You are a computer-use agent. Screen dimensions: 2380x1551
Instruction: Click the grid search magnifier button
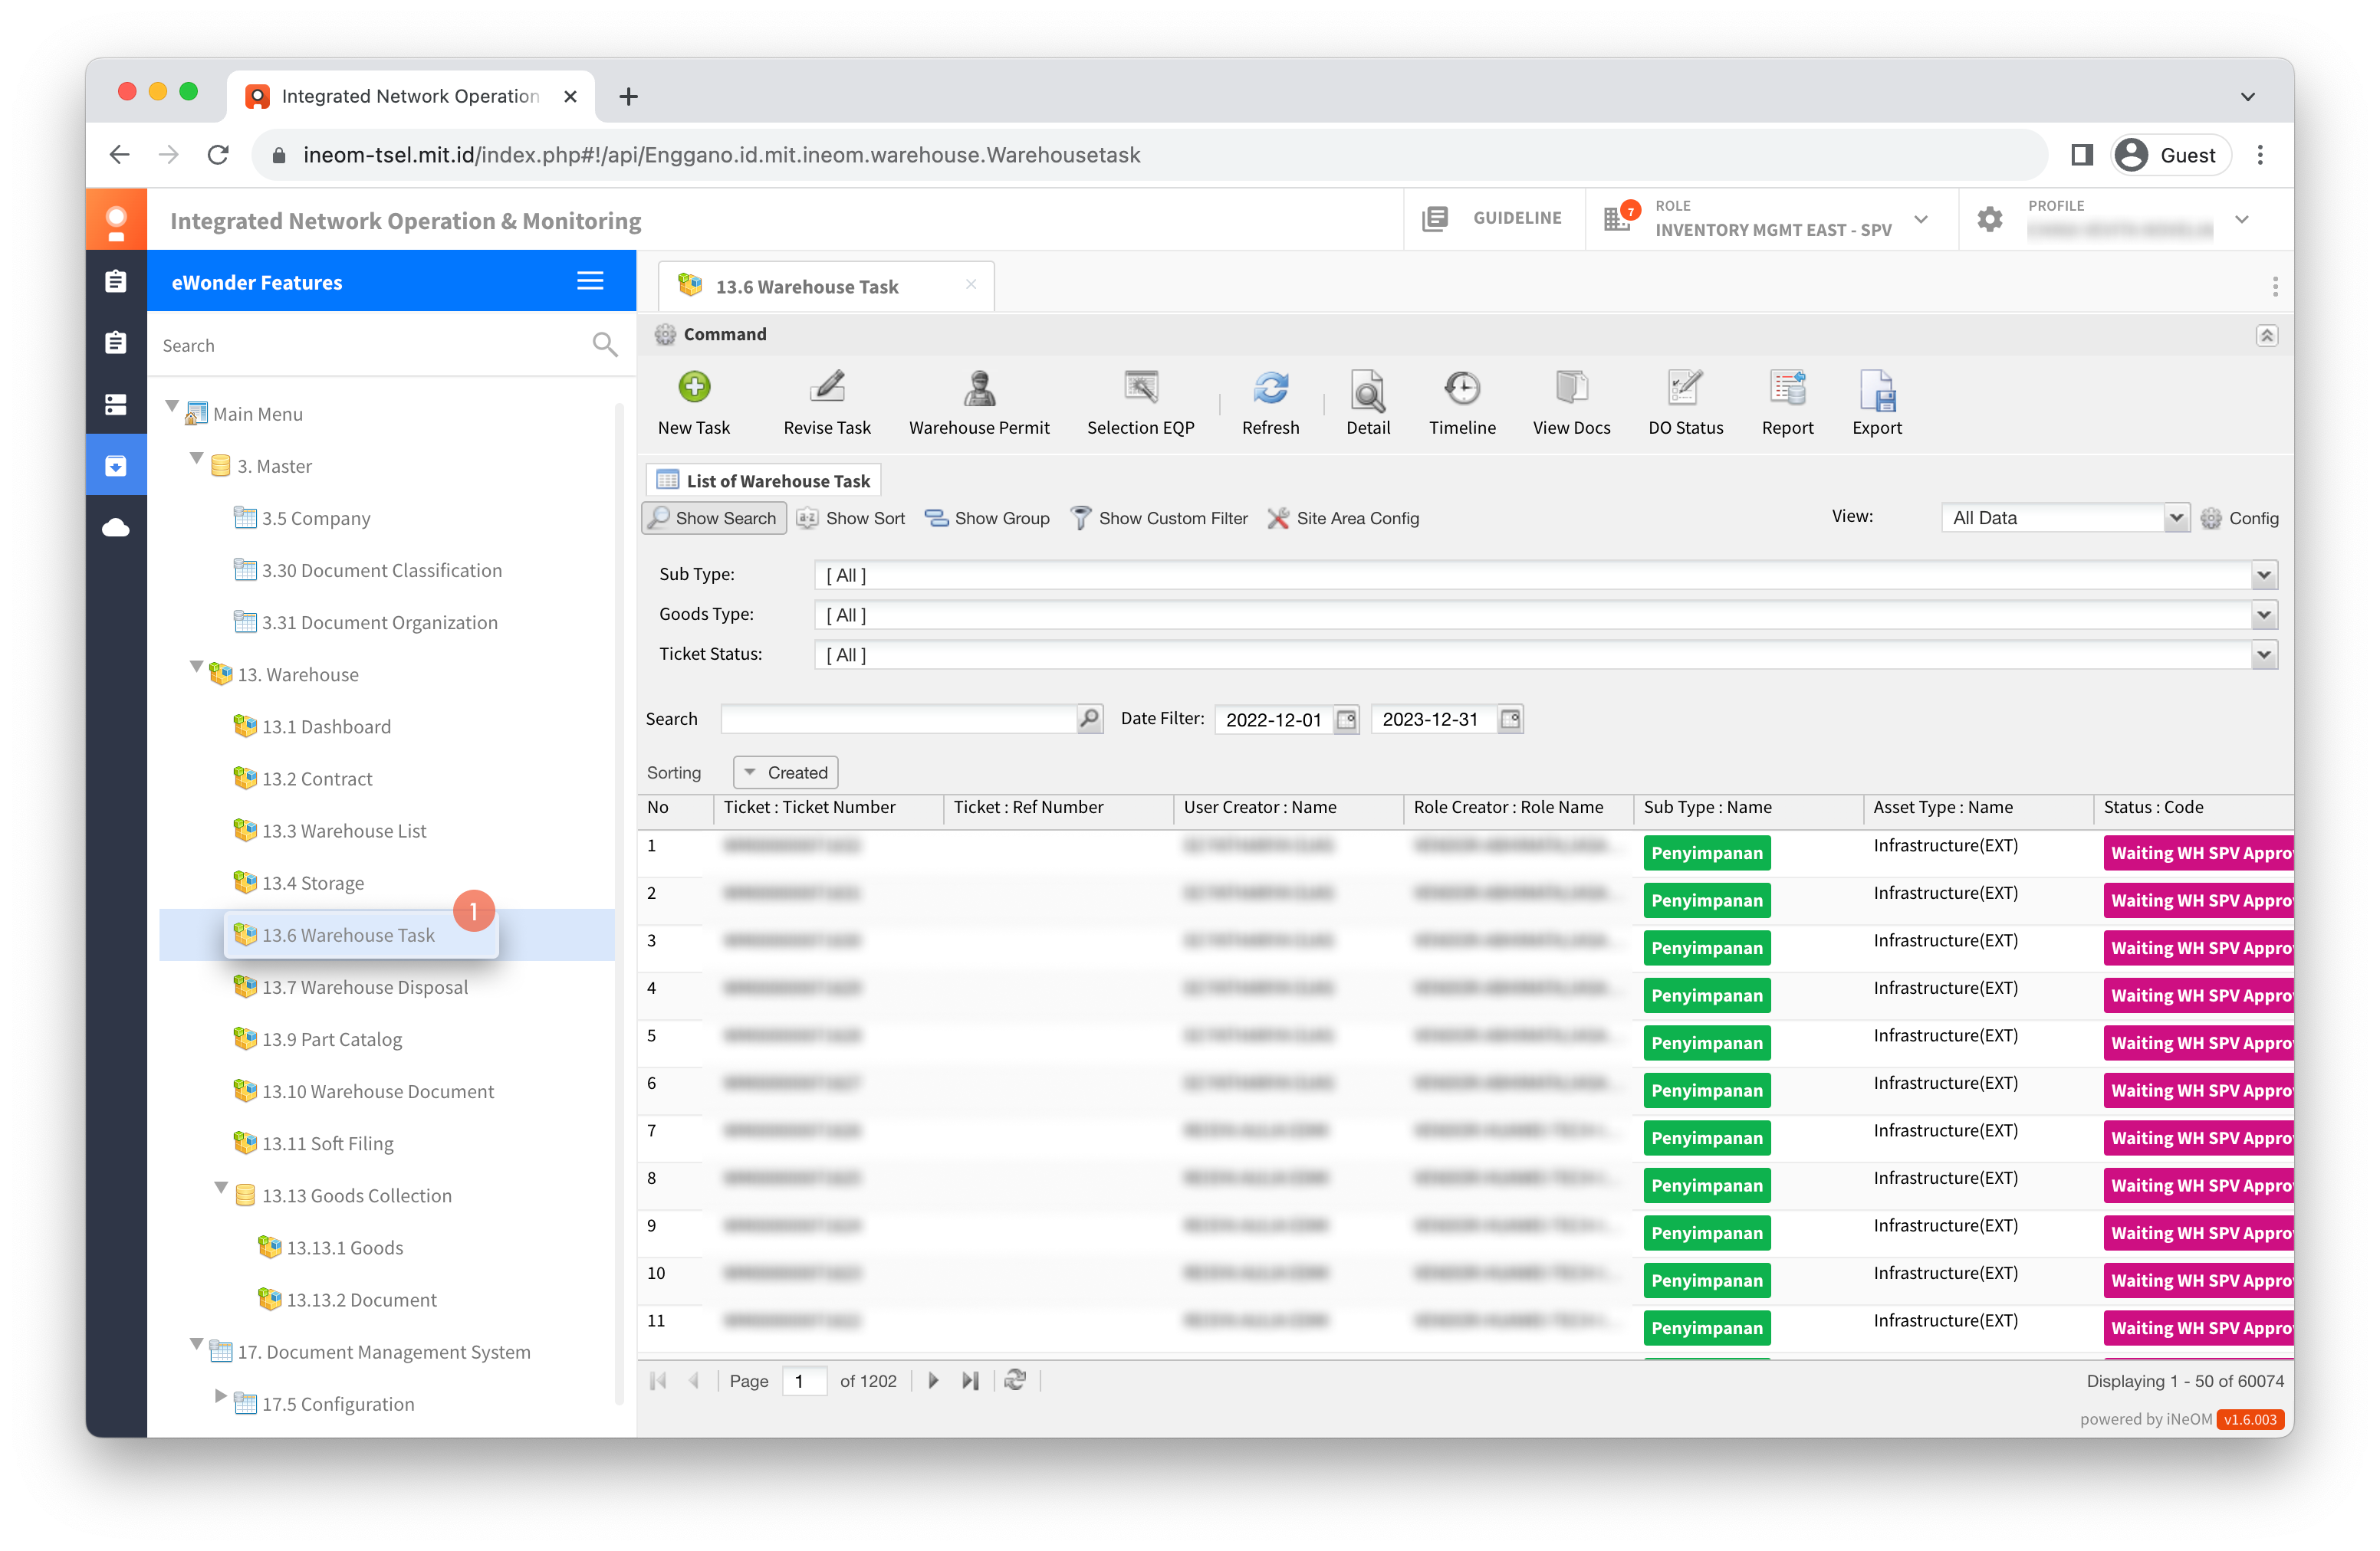pyautogui.click(x=1089, y=719)
